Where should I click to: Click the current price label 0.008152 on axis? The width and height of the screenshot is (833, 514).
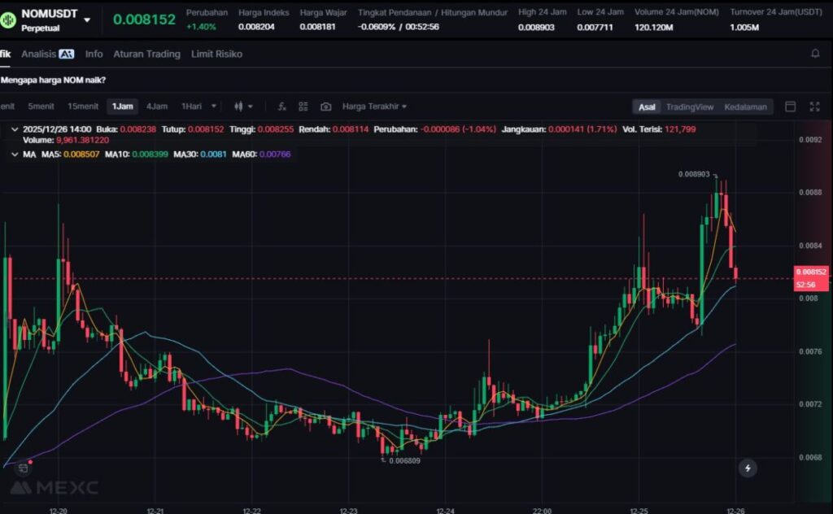(x=811, y=272)
